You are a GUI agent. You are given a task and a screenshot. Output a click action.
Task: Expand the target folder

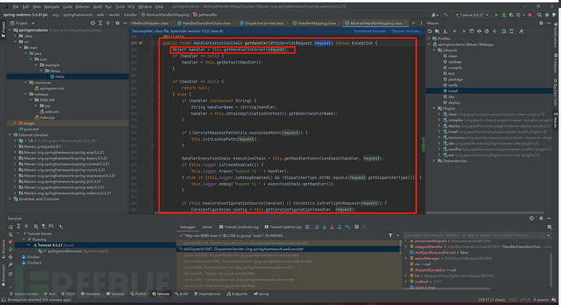(15, 123)
